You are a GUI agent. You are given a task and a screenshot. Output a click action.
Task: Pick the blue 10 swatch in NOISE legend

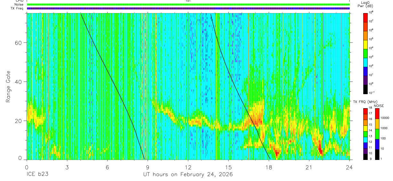pos(377,144)
